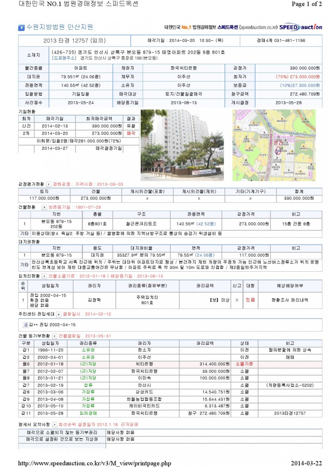Click the blue arrow icon beside 수원지방법원 안산지원

(x=21, y=28)
